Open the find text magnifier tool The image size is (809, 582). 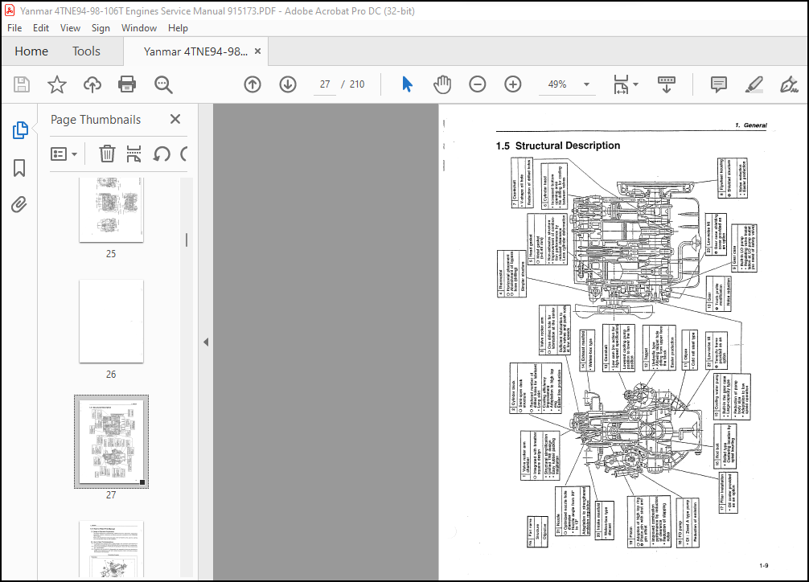pyautogui.click(x=163, y=84)
